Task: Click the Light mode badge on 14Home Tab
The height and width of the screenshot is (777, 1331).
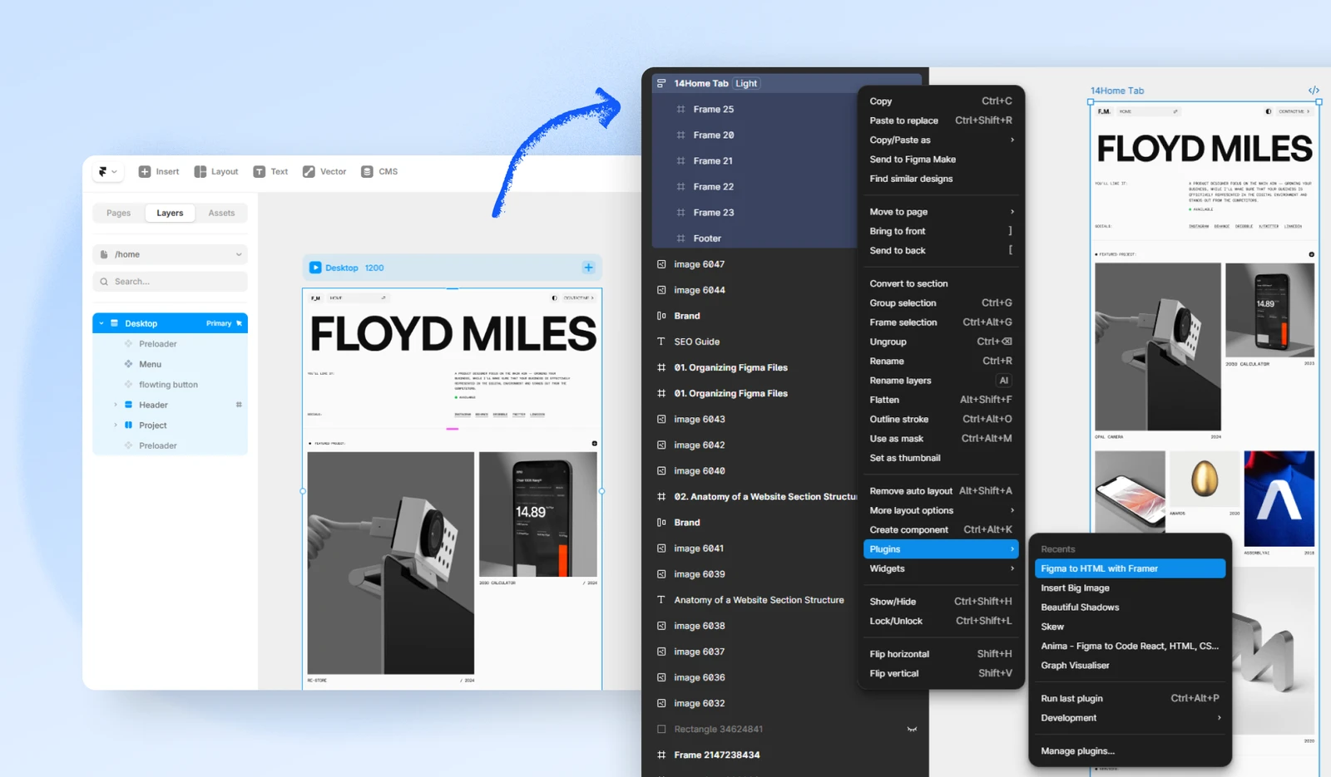Action: [746, 83]
